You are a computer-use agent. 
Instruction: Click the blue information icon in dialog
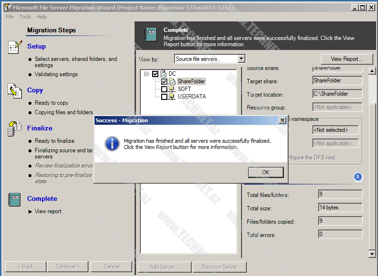[112, 143]
